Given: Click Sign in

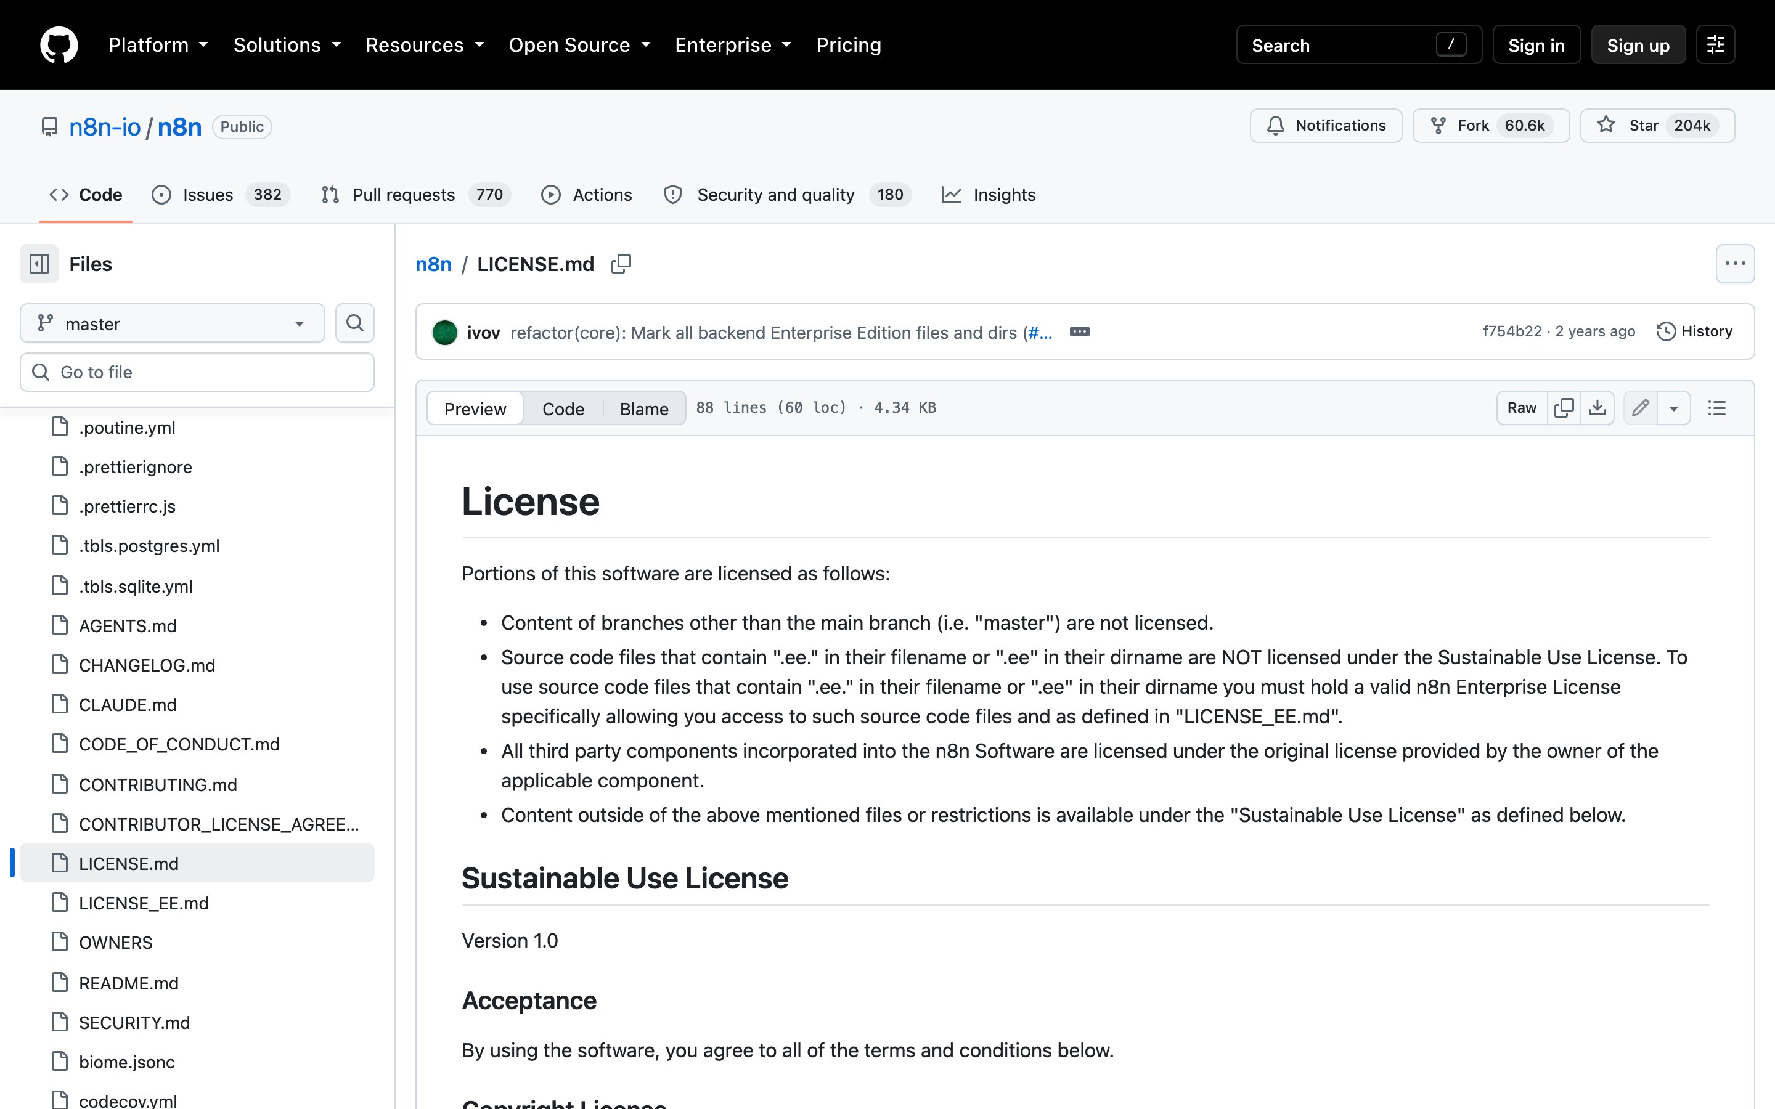Looking at the screenshot, I should point(1536,45).
